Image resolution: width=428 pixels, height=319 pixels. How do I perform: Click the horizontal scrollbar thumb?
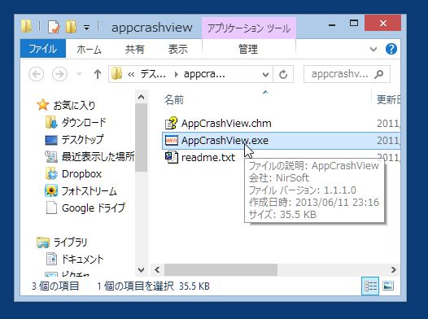click(221, 270)
